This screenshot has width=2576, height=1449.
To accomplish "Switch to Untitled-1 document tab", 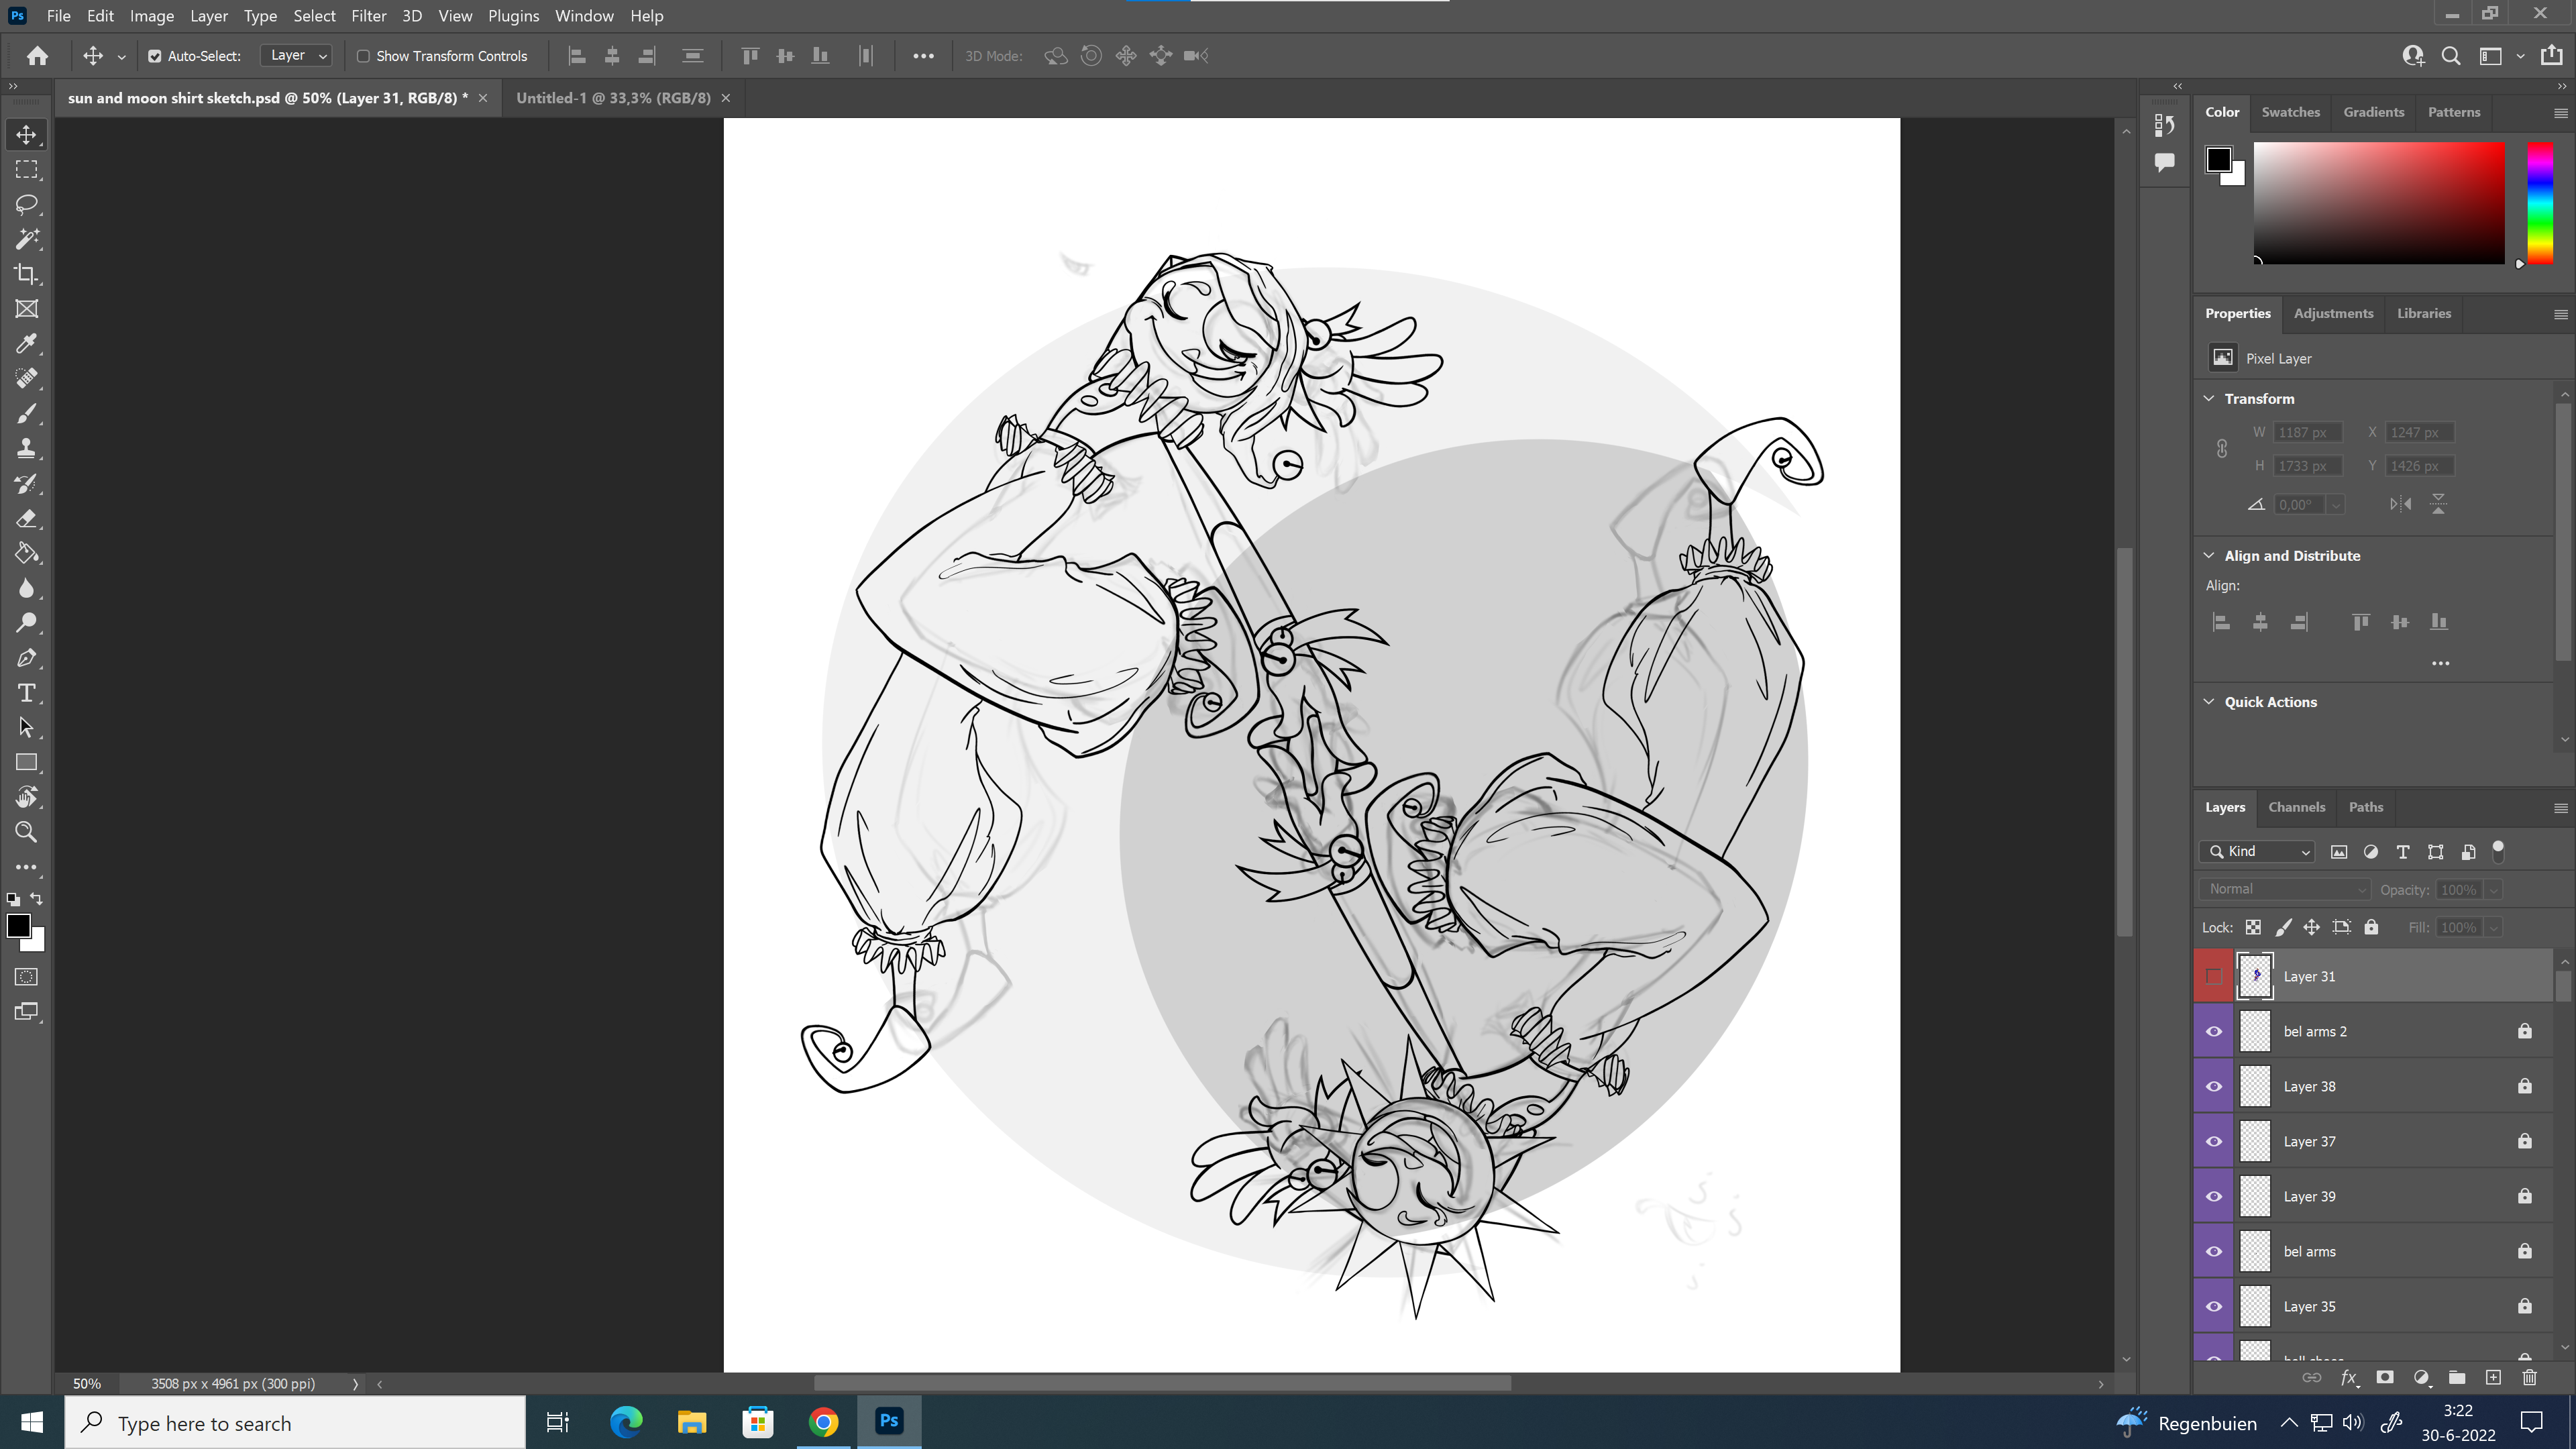I will (x=613, y=98).
